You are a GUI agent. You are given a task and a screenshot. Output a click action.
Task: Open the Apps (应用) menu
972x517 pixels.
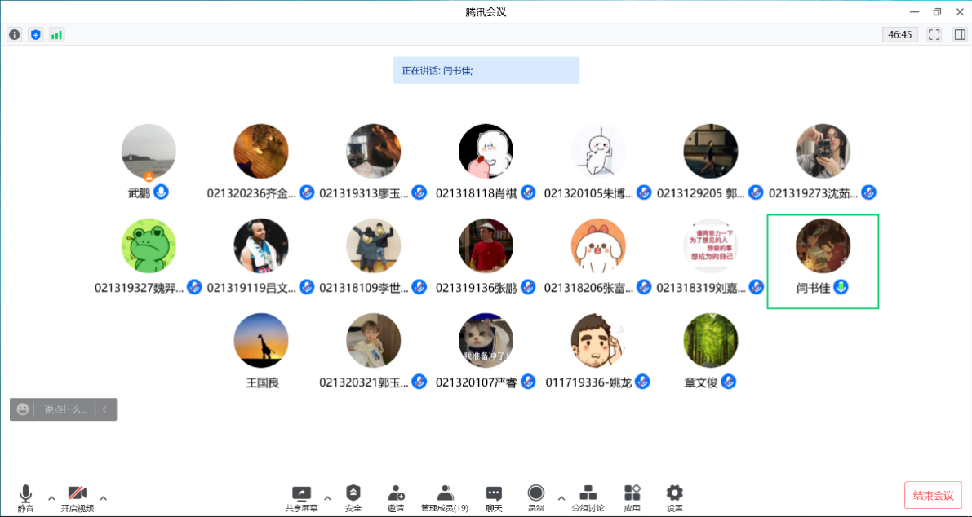pyautogui.click(x=632, y=497)
